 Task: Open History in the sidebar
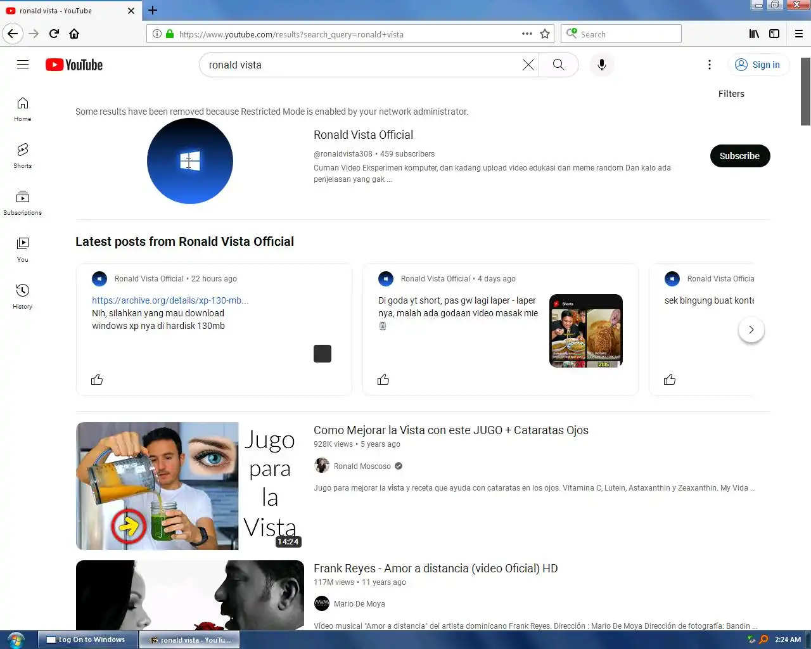23,297
